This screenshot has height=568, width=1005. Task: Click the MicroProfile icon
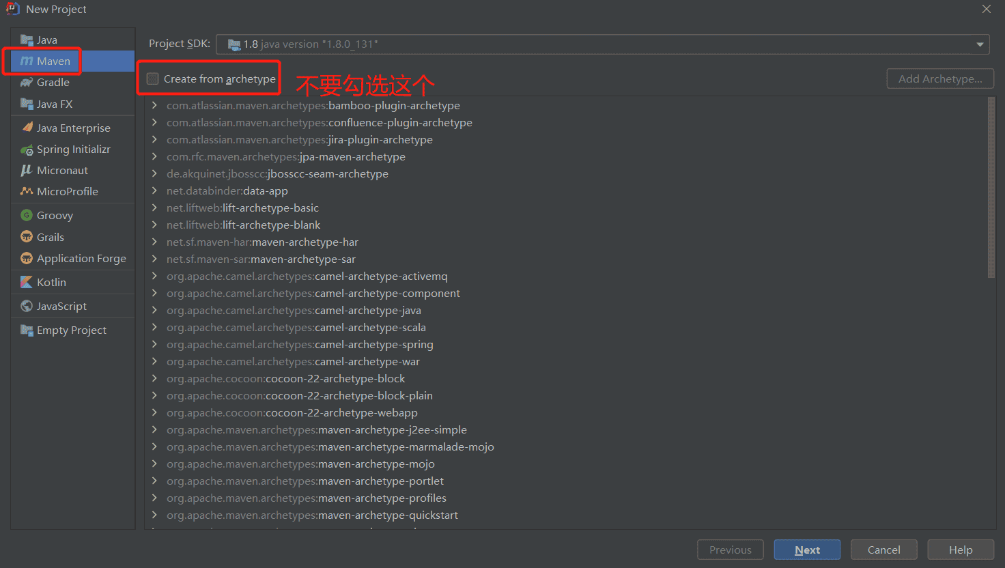(x=27, y=191)
